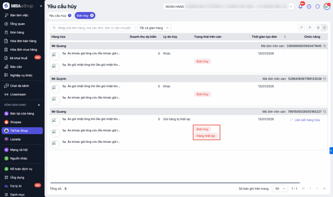Click Mr Quỳnh order header
333x197 pixels.
(x=189, y=79)
